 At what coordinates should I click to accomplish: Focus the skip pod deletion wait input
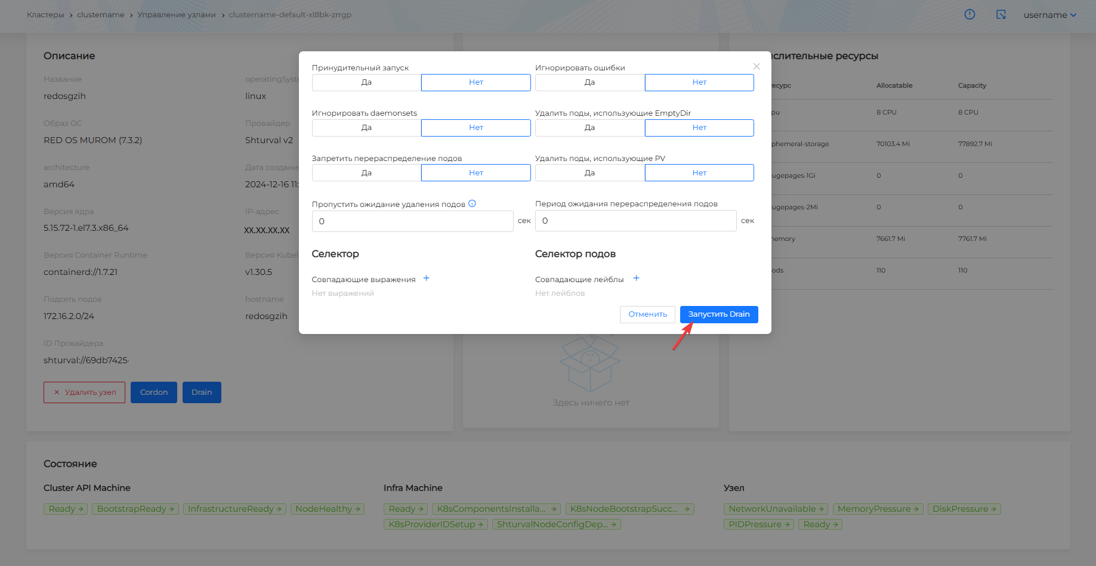[412, 221]
